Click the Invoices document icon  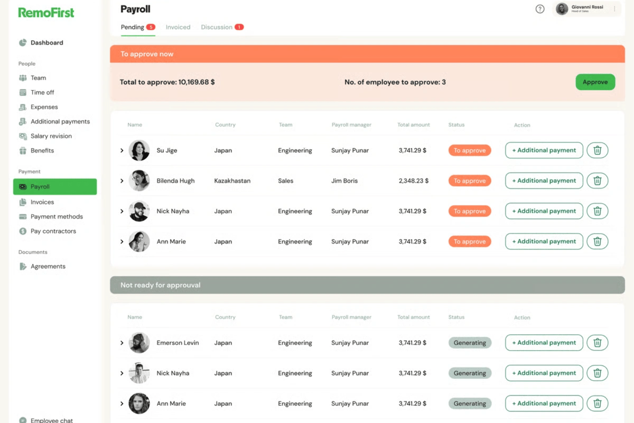click(x=23, y=202)
